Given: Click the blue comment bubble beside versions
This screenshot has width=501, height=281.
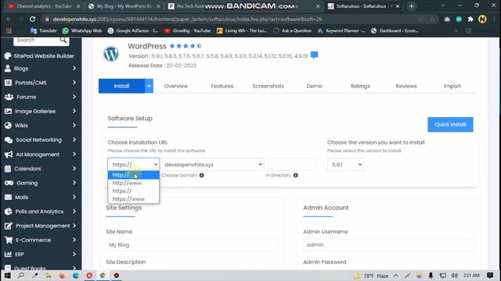Looking at the screenshot, I should [315, 55].
